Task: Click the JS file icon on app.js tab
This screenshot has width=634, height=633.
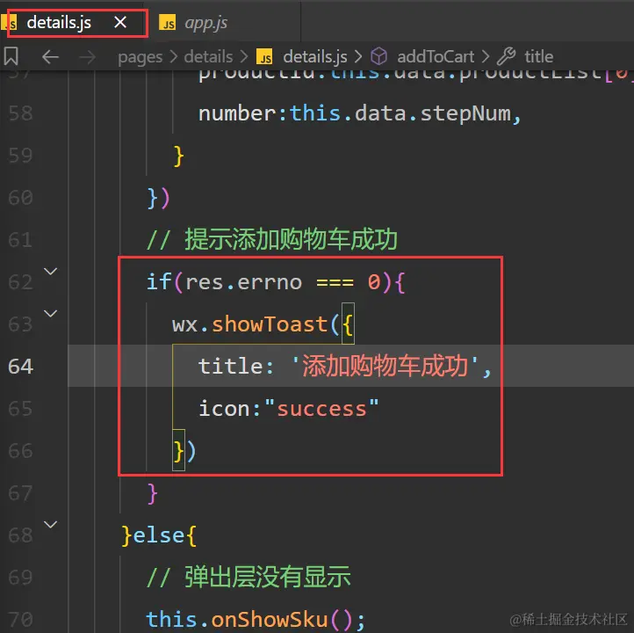Action: [x=168, y=23]
